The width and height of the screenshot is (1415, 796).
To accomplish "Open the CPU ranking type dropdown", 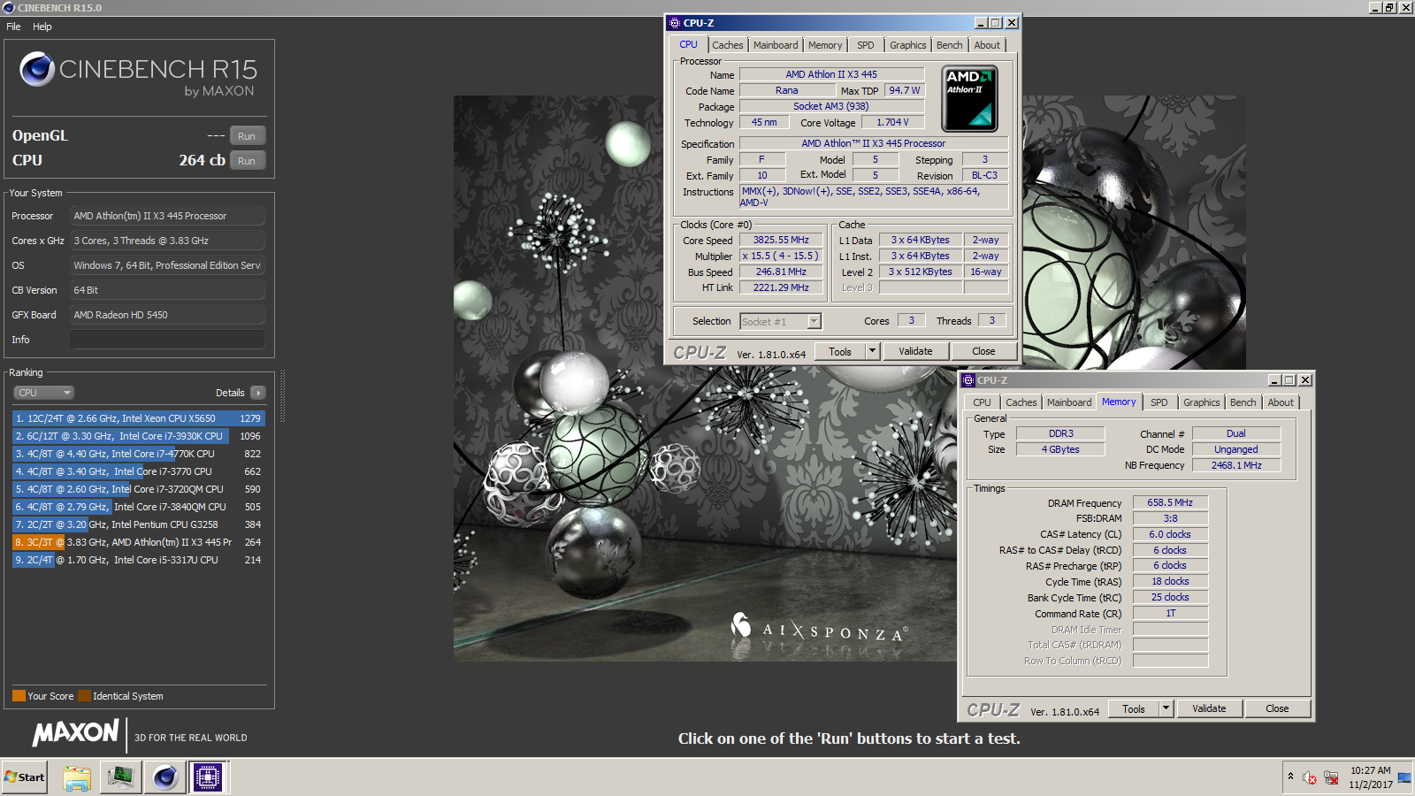I will pos(43,393).
